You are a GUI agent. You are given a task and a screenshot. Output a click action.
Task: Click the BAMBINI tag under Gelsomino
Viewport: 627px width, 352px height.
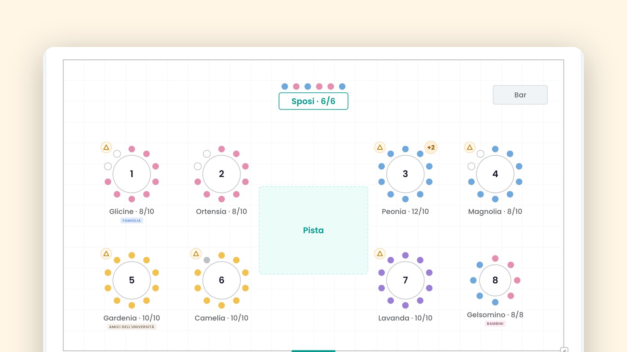495,324
